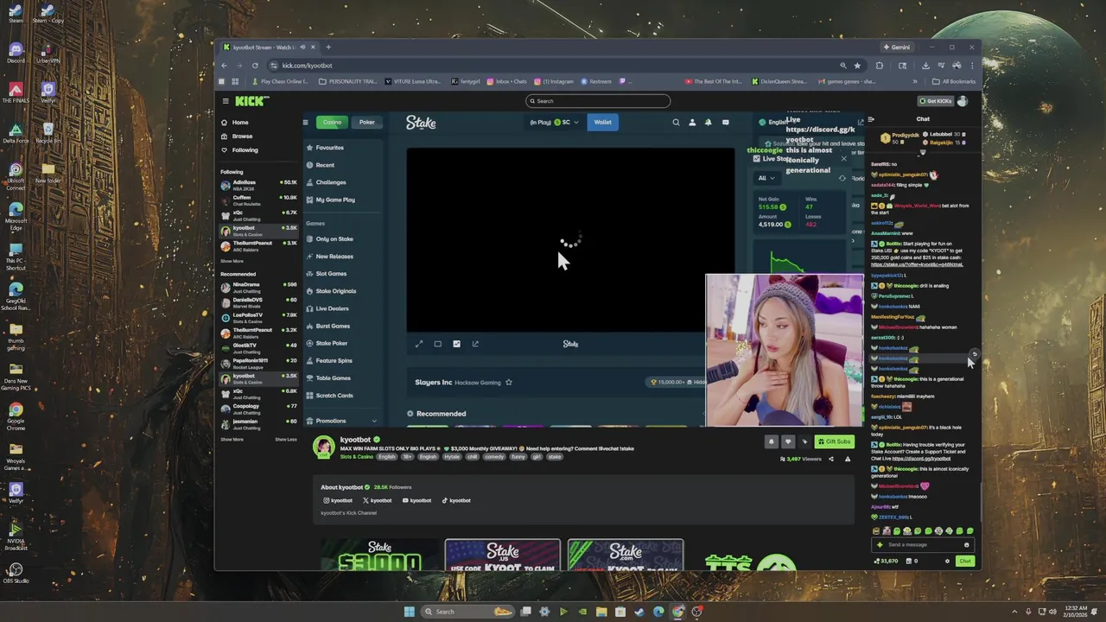Viewport: 1106px width, 622px height.
Task: Open the Kick hamburger menu
Action: [224, 101]
